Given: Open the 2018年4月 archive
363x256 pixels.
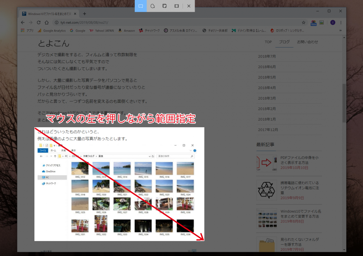Looking at the screenshot, I should click(267, 88).
